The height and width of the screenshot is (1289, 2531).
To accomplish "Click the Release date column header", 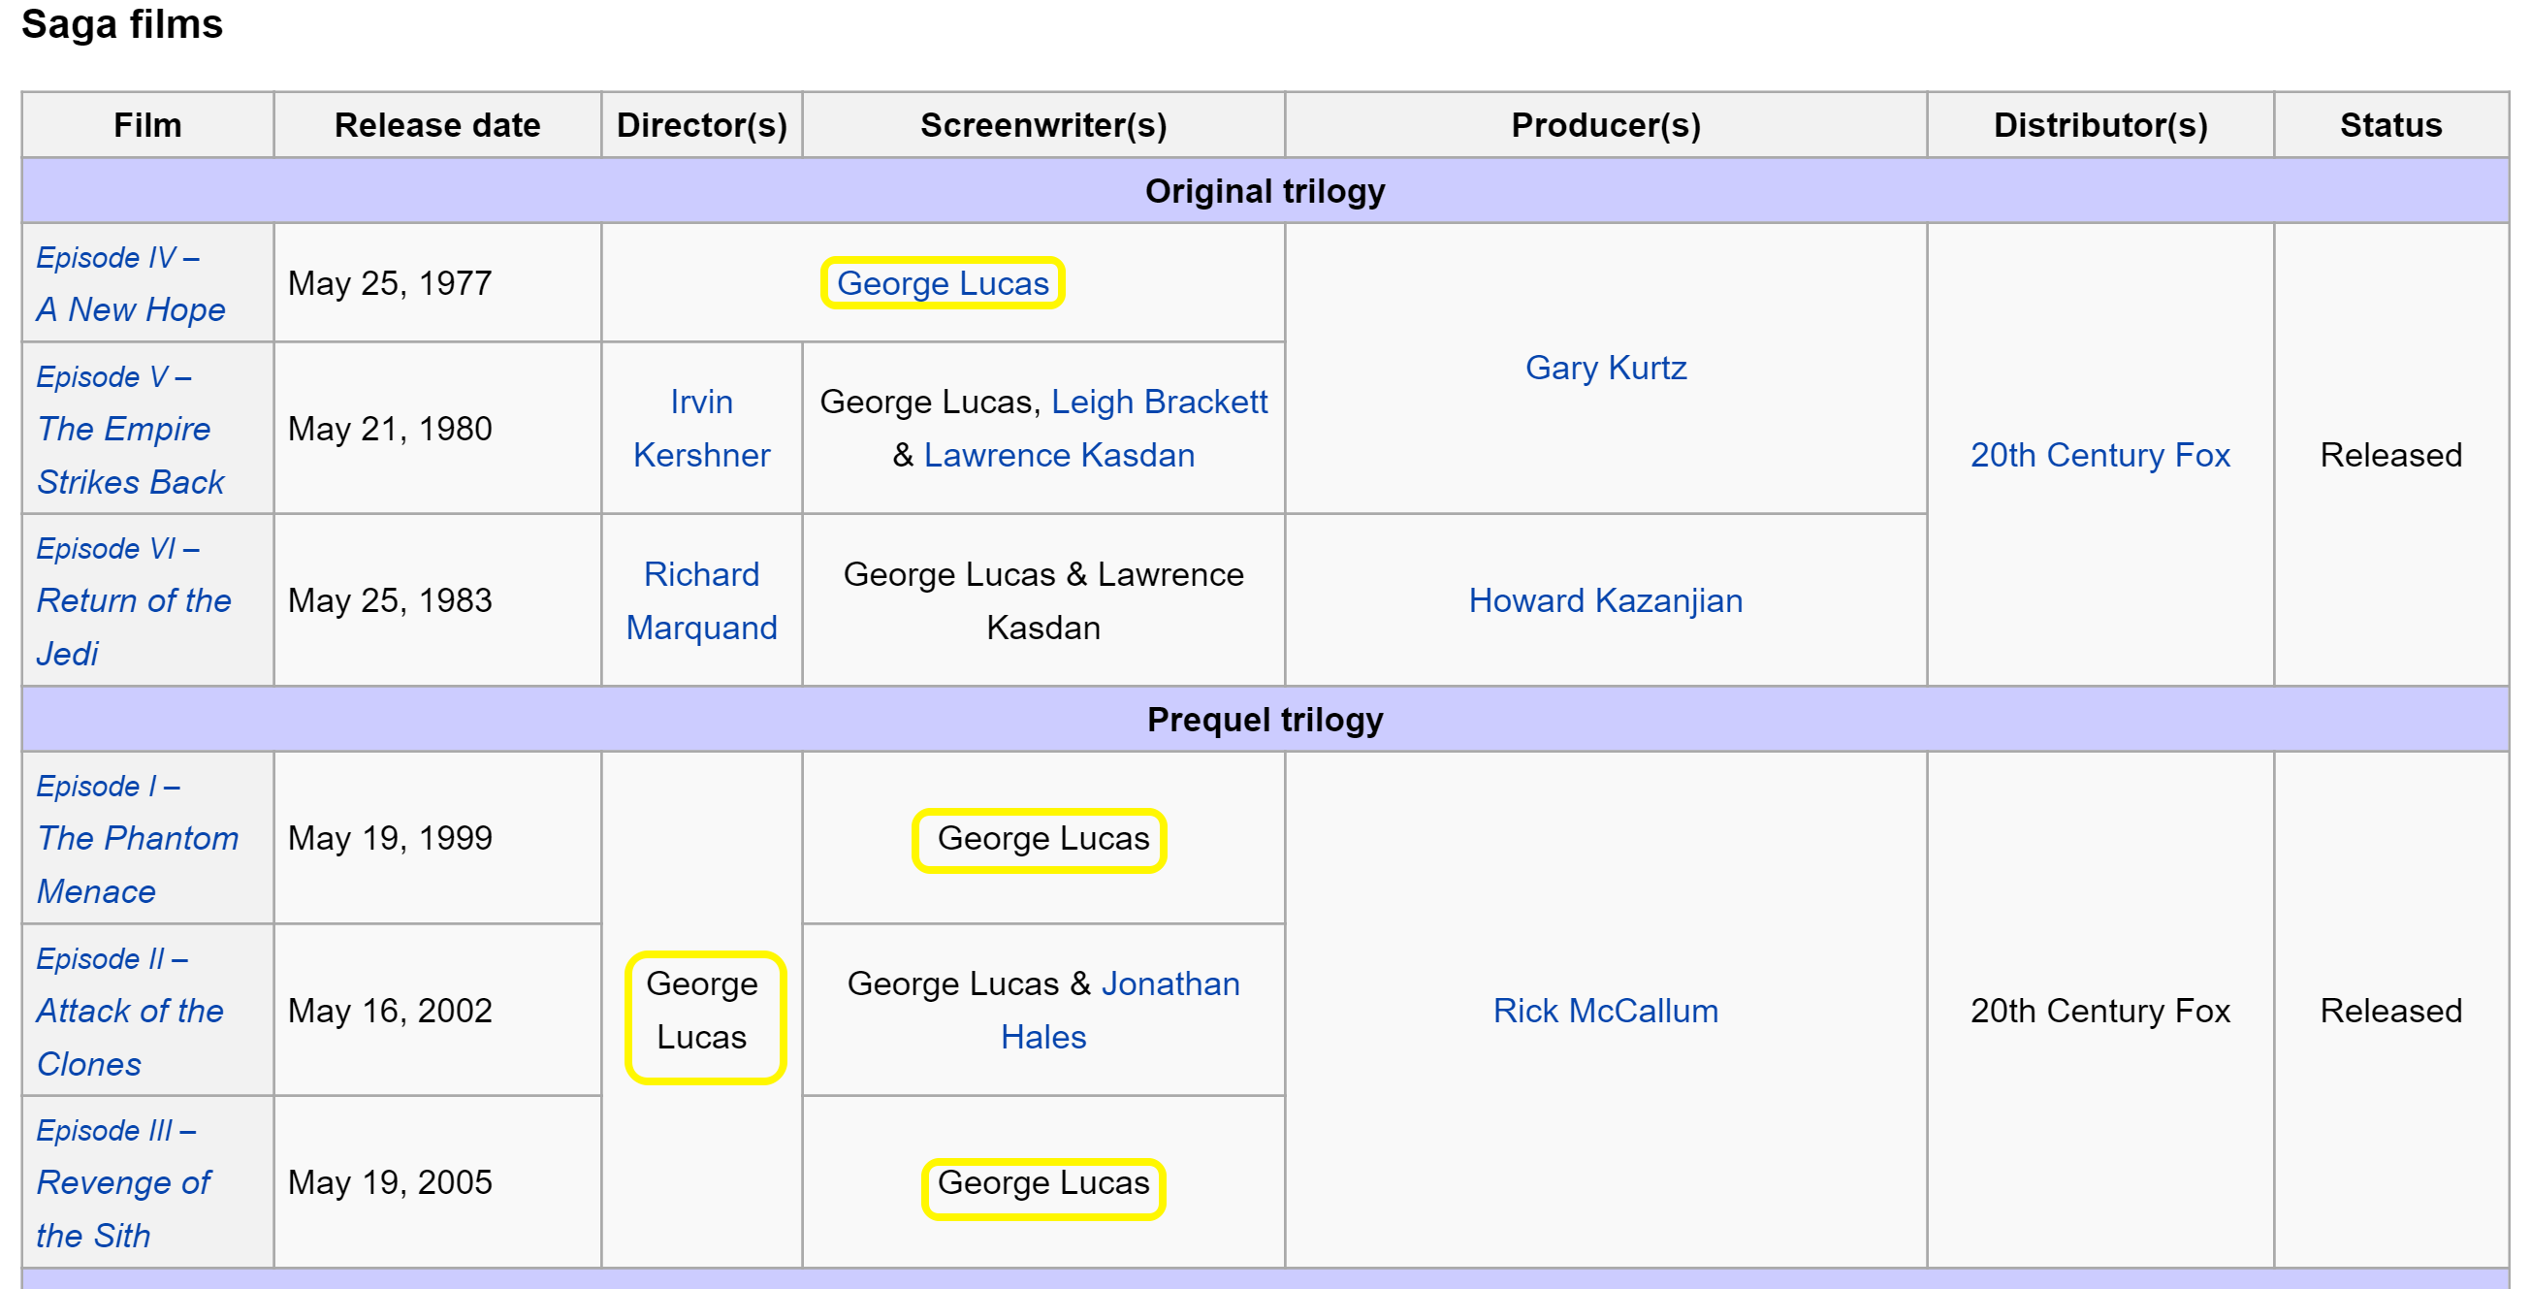I will pyautogui.click(x=437, y=125).
